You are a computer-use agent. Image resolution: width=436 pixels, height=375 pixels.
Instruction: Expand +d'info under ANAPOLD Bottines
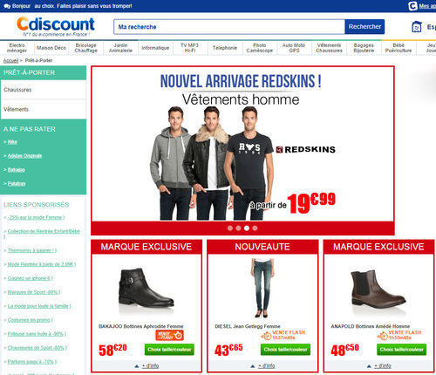coord(383,366)
